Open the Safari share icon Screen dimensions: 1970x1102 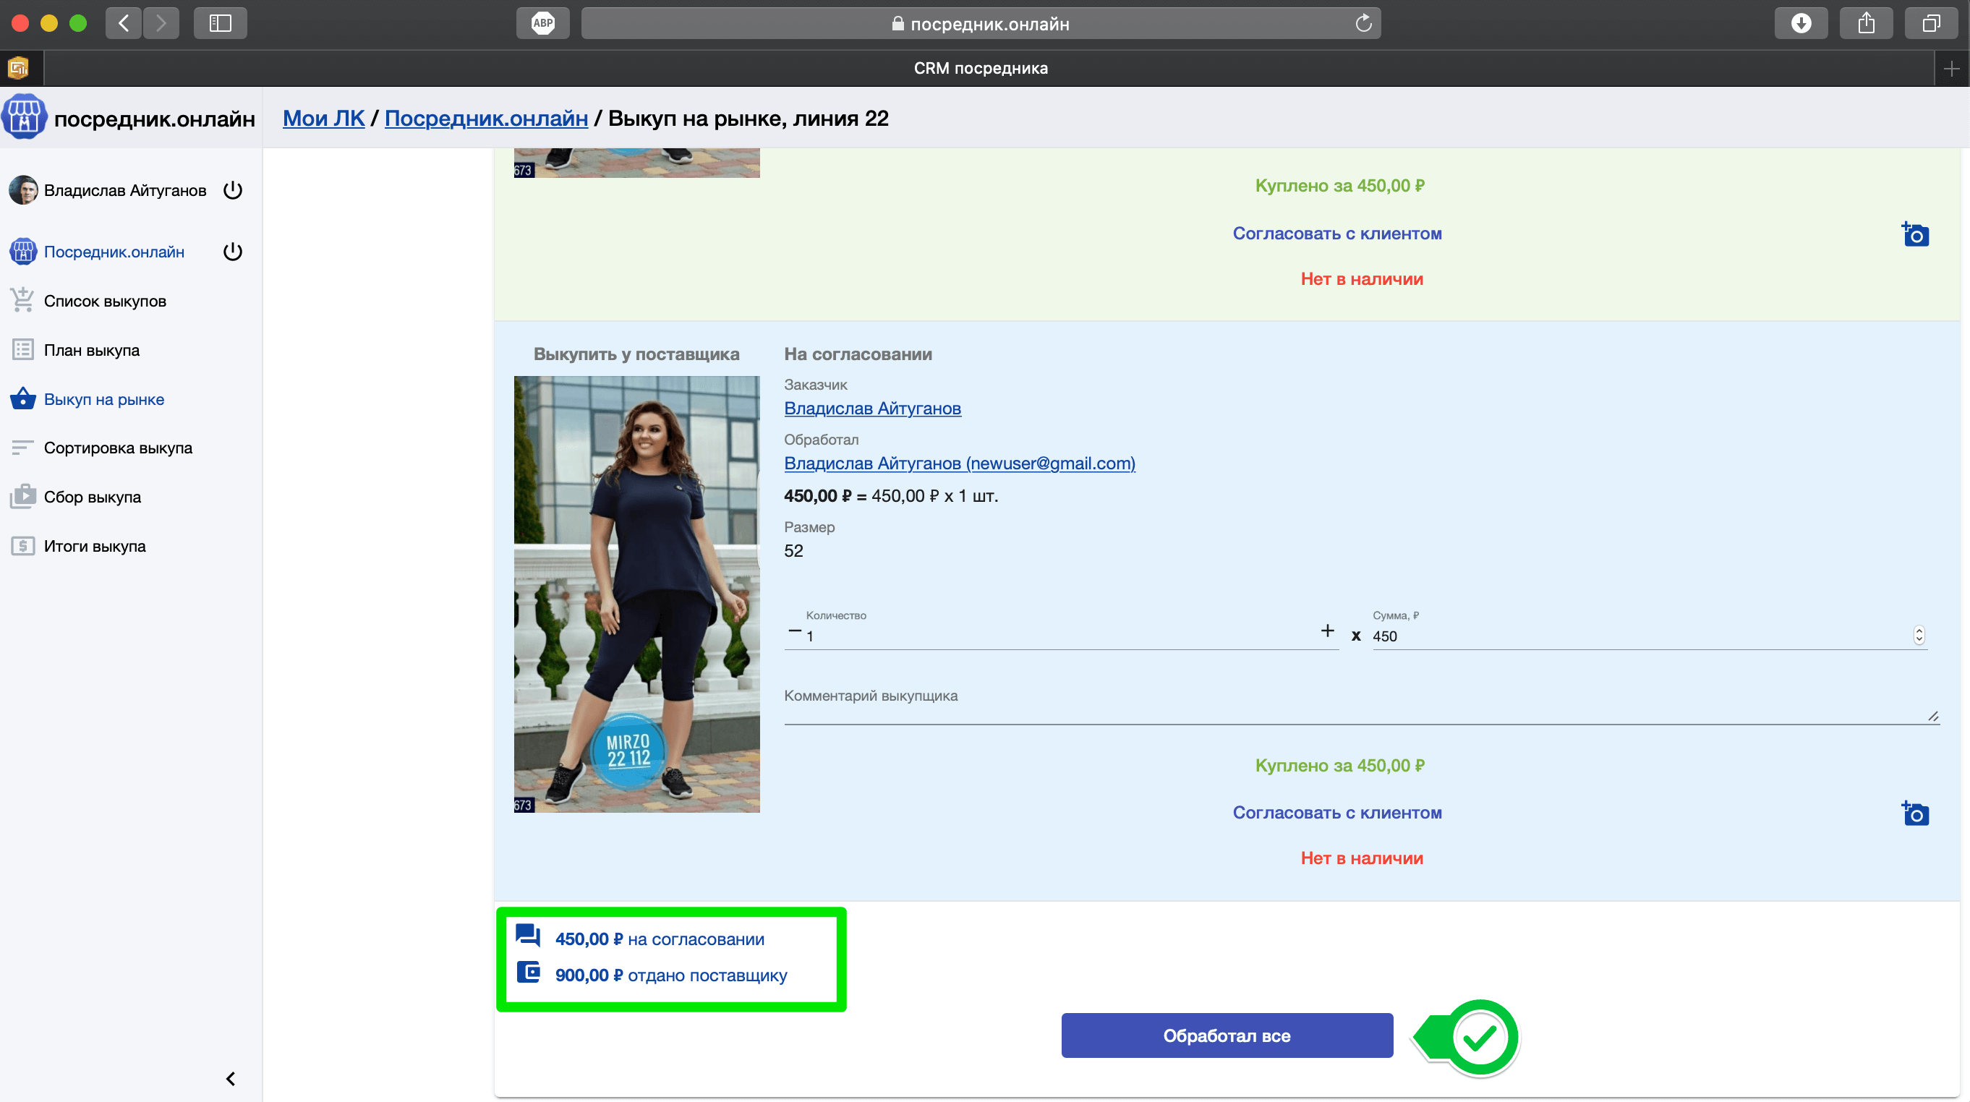click(1866, 23)
